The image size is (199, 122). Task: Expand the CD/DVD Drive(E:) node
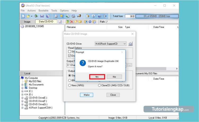tap(22, 98)
